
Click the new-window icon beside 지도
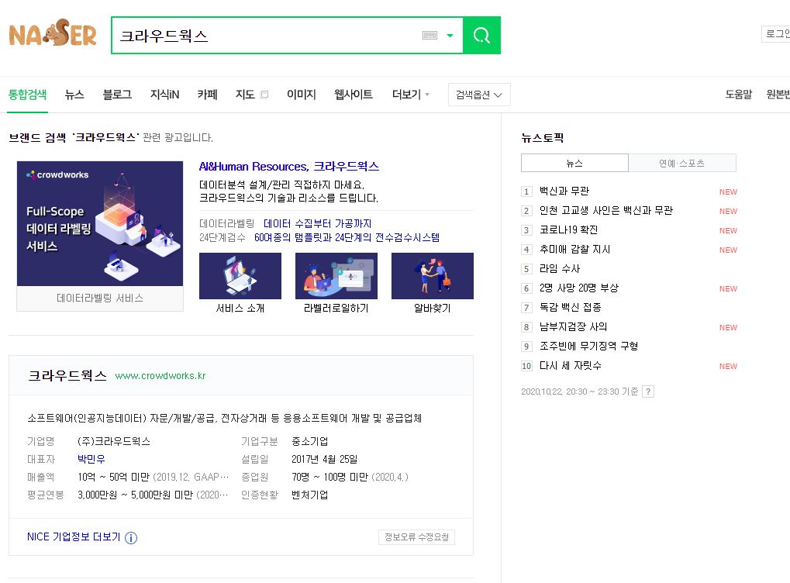click(264, 95)
